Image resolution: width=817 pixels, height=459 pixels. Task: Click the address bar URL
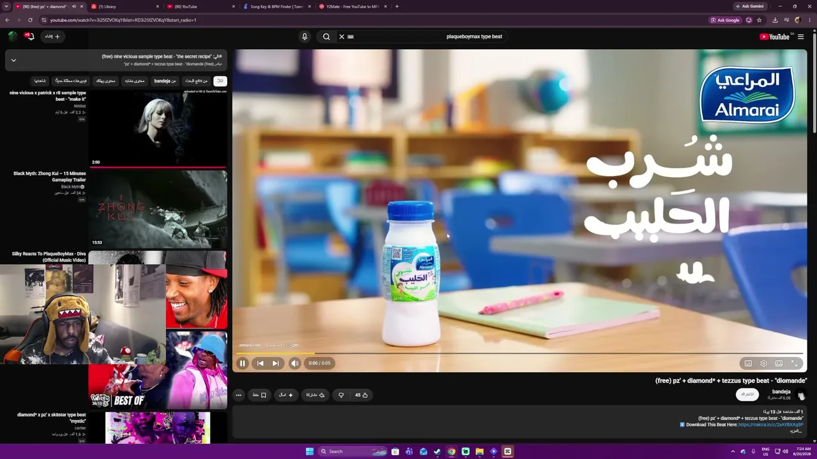pyautogui.click(x=123, y=20)
